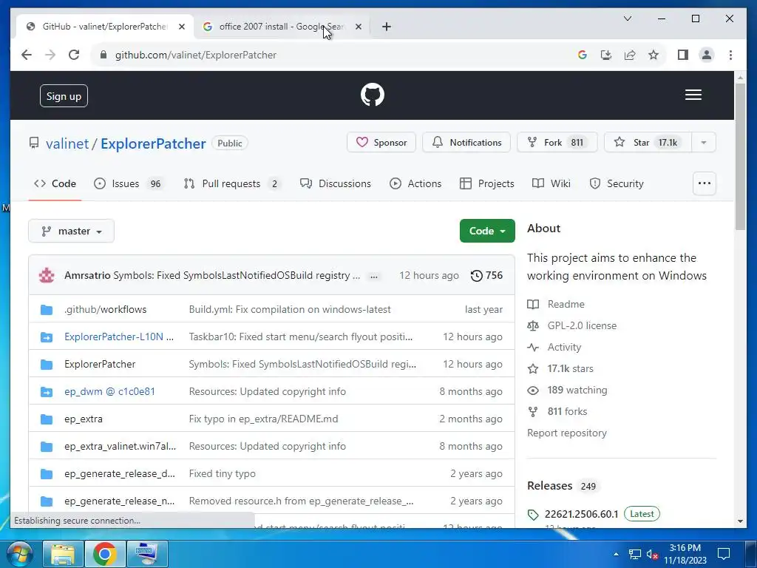757x568 pixels.
Task: Open the Projects tab
Action: 486,183
